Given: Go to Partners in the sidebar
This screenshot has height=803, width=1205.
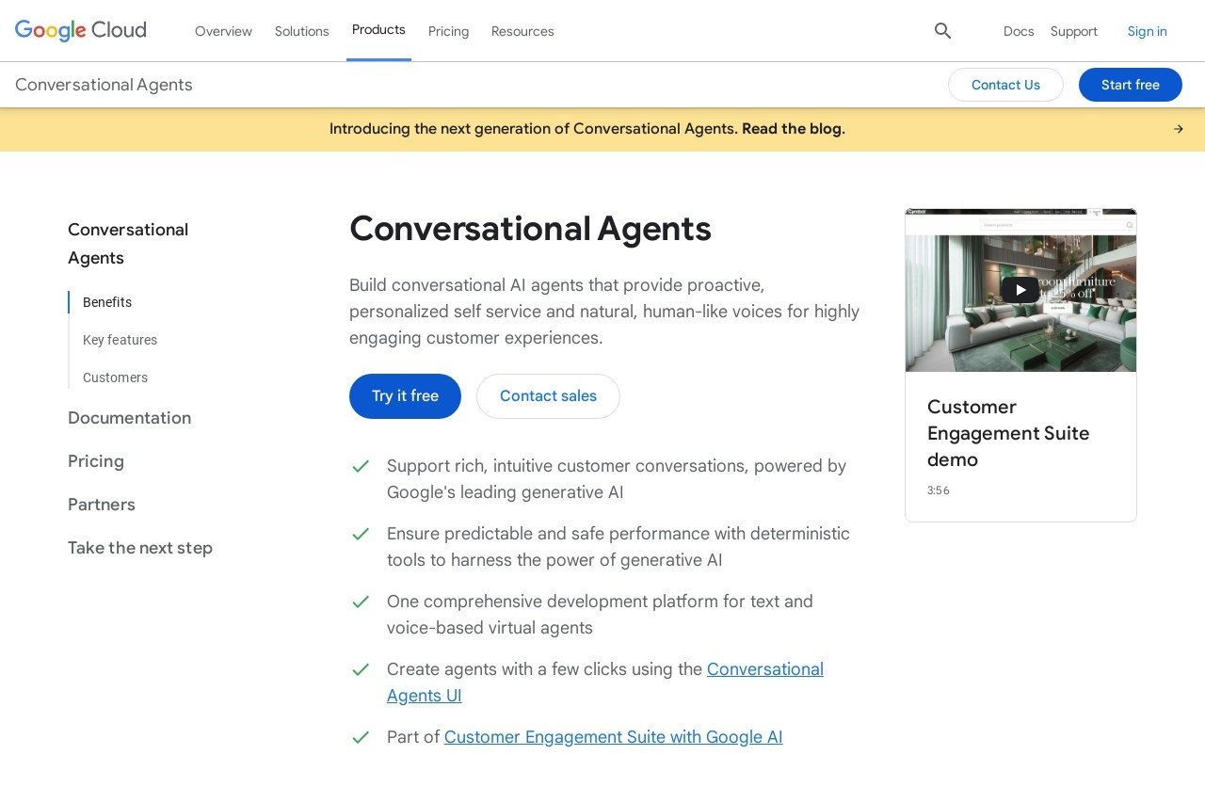Looking at the screenshot, I should [x=102, y=505].
